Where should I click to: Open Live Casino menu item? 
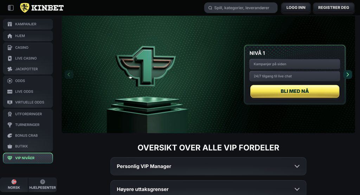28,58
